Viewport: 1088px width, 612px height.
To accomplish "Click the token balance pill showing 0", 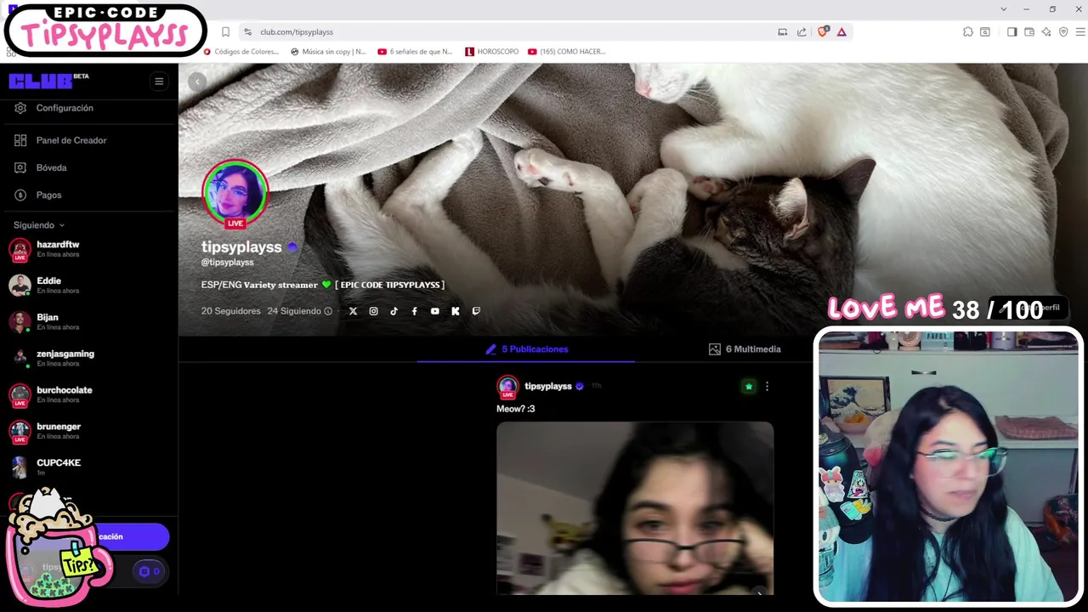I will point(149,572).
